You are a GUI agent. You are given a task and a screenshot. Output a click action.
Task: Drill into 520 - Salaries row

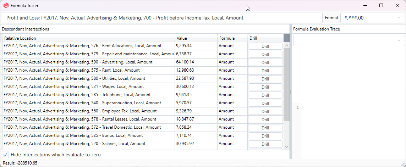265,144
